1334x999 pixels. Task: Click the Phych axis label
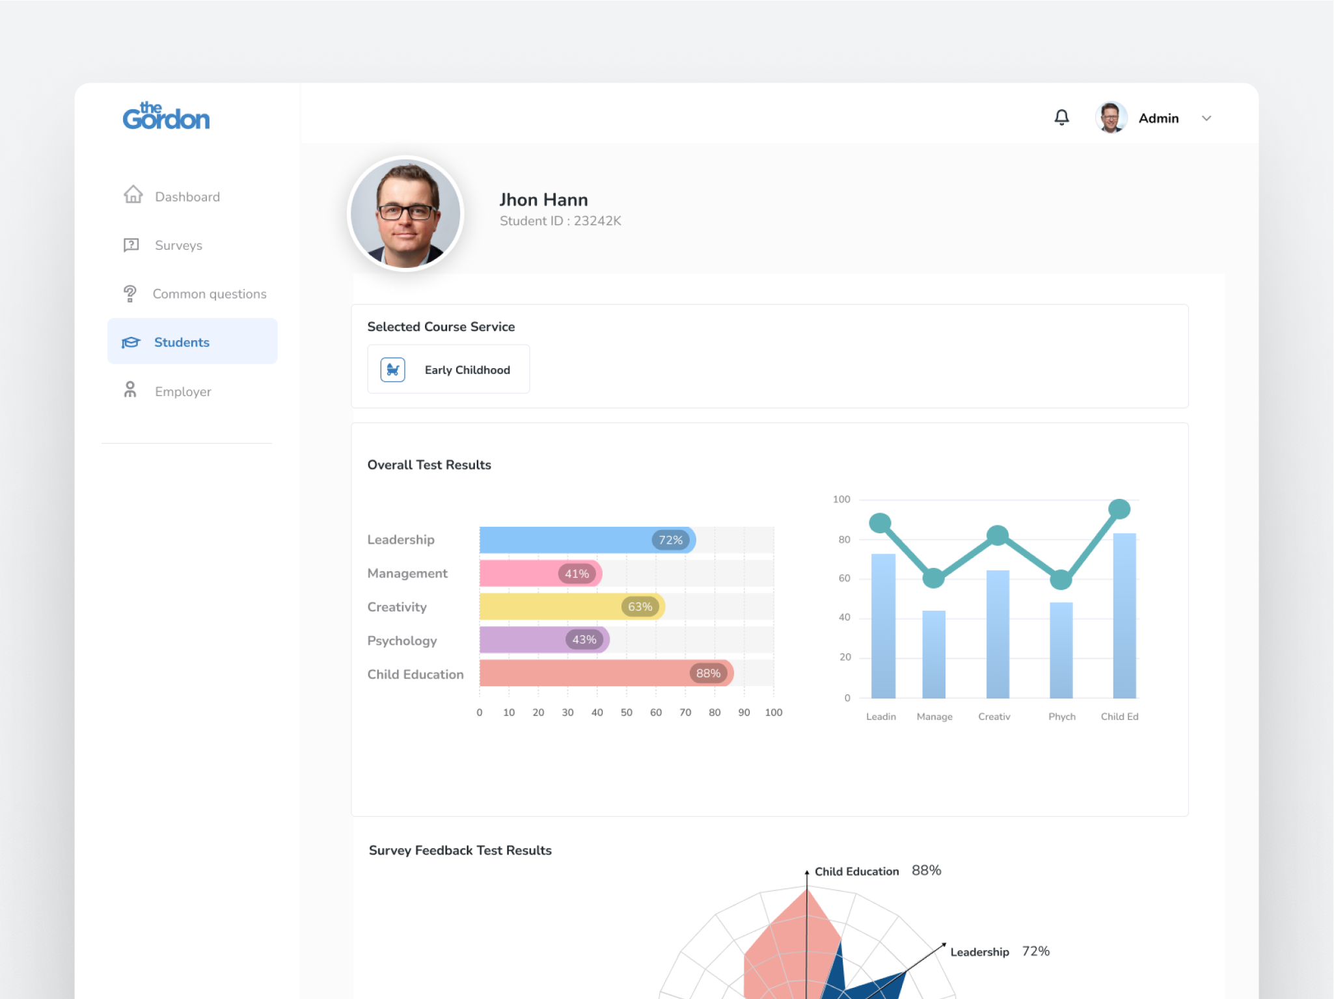point(1062,717)
